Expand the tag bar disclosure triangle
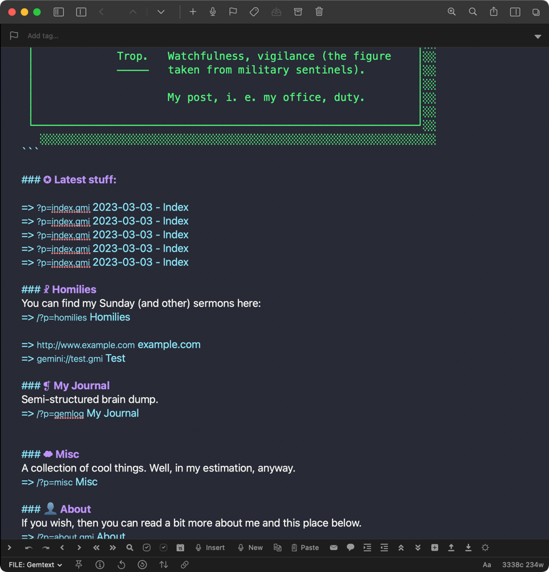 pos(538,36)
